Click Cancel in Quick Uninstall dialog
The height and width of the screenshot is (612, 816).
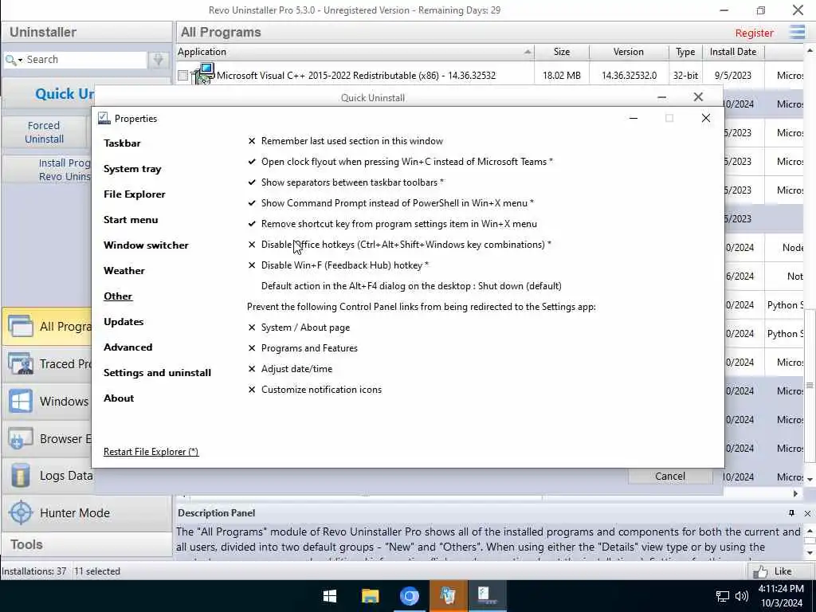pyautogui.click(x=669, y=477)
